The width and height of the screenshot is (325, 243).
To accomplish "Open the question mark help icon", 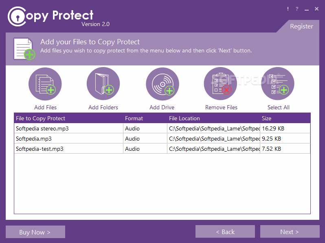I will [297, 9].
